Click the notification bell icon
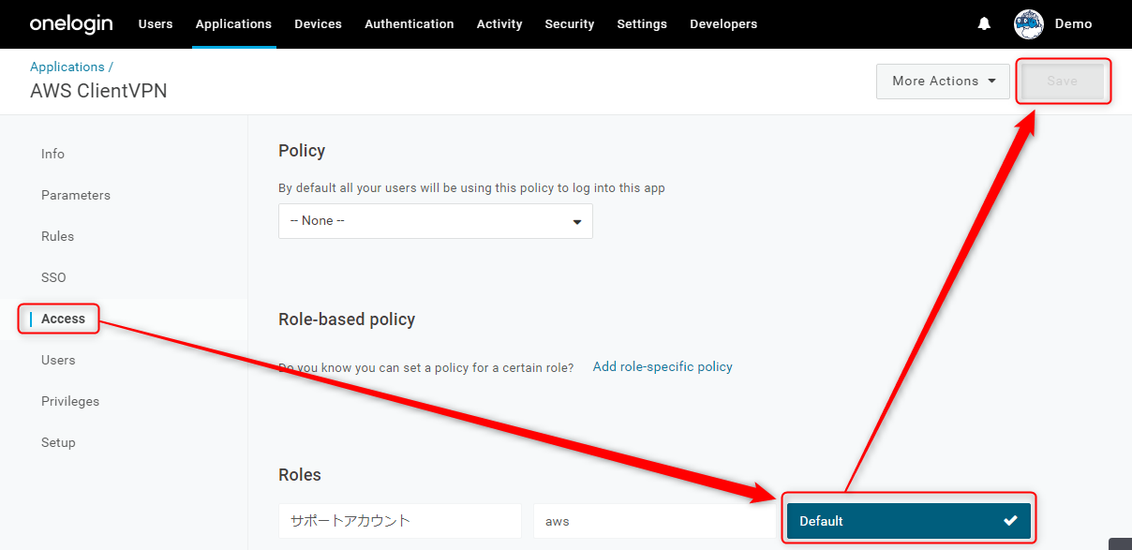Viewport: 1132px width, 550px height. (x=984, y=24)
